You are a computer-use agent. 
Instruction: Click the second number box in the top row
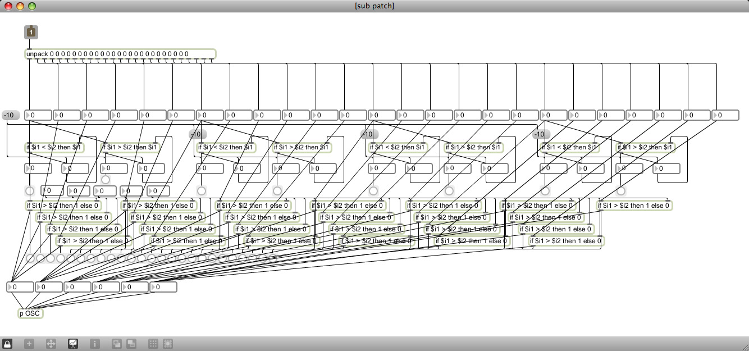67,115
